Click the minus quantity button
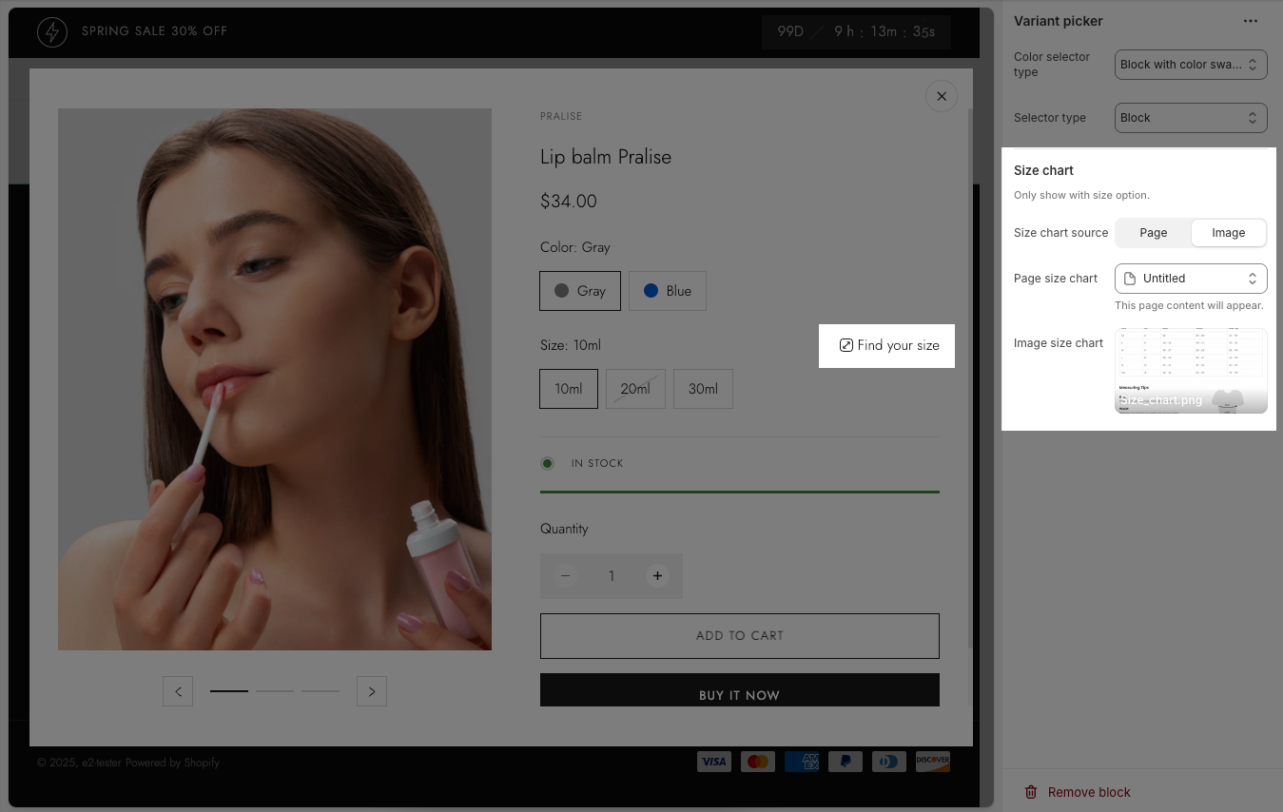Image resolution: width=1283 pixels, height=812 pixels. click(x=566, y=576)
